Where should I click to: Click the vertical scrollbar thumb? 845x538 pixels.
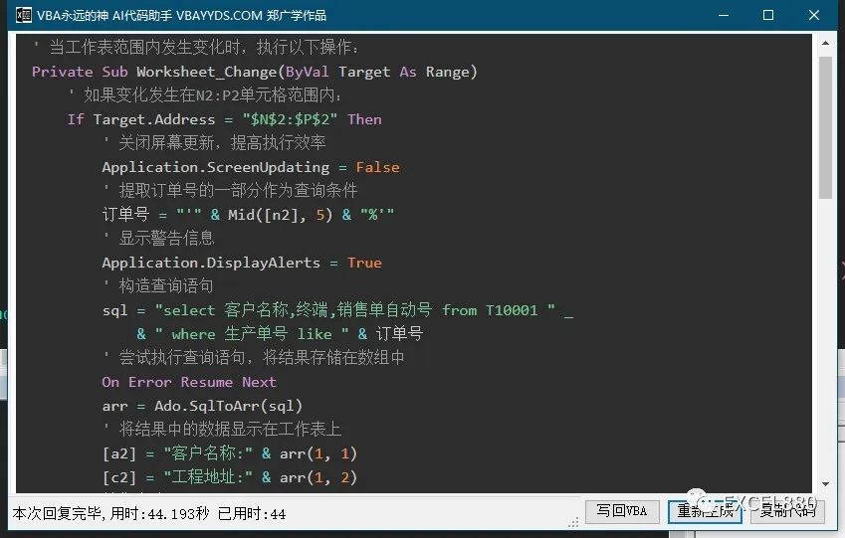click(826, 127)
